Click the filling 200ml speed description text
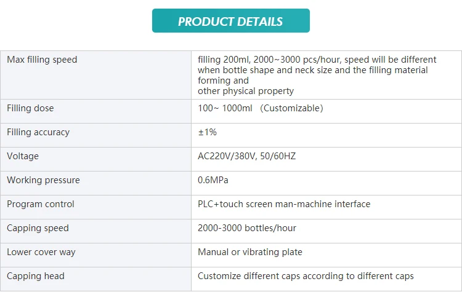The height and width of the screenshot is (300, 462). click(317, 75)
